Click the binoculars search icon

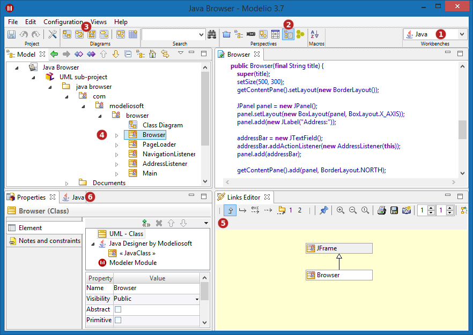pyautogui.click(x=212, y=34)
